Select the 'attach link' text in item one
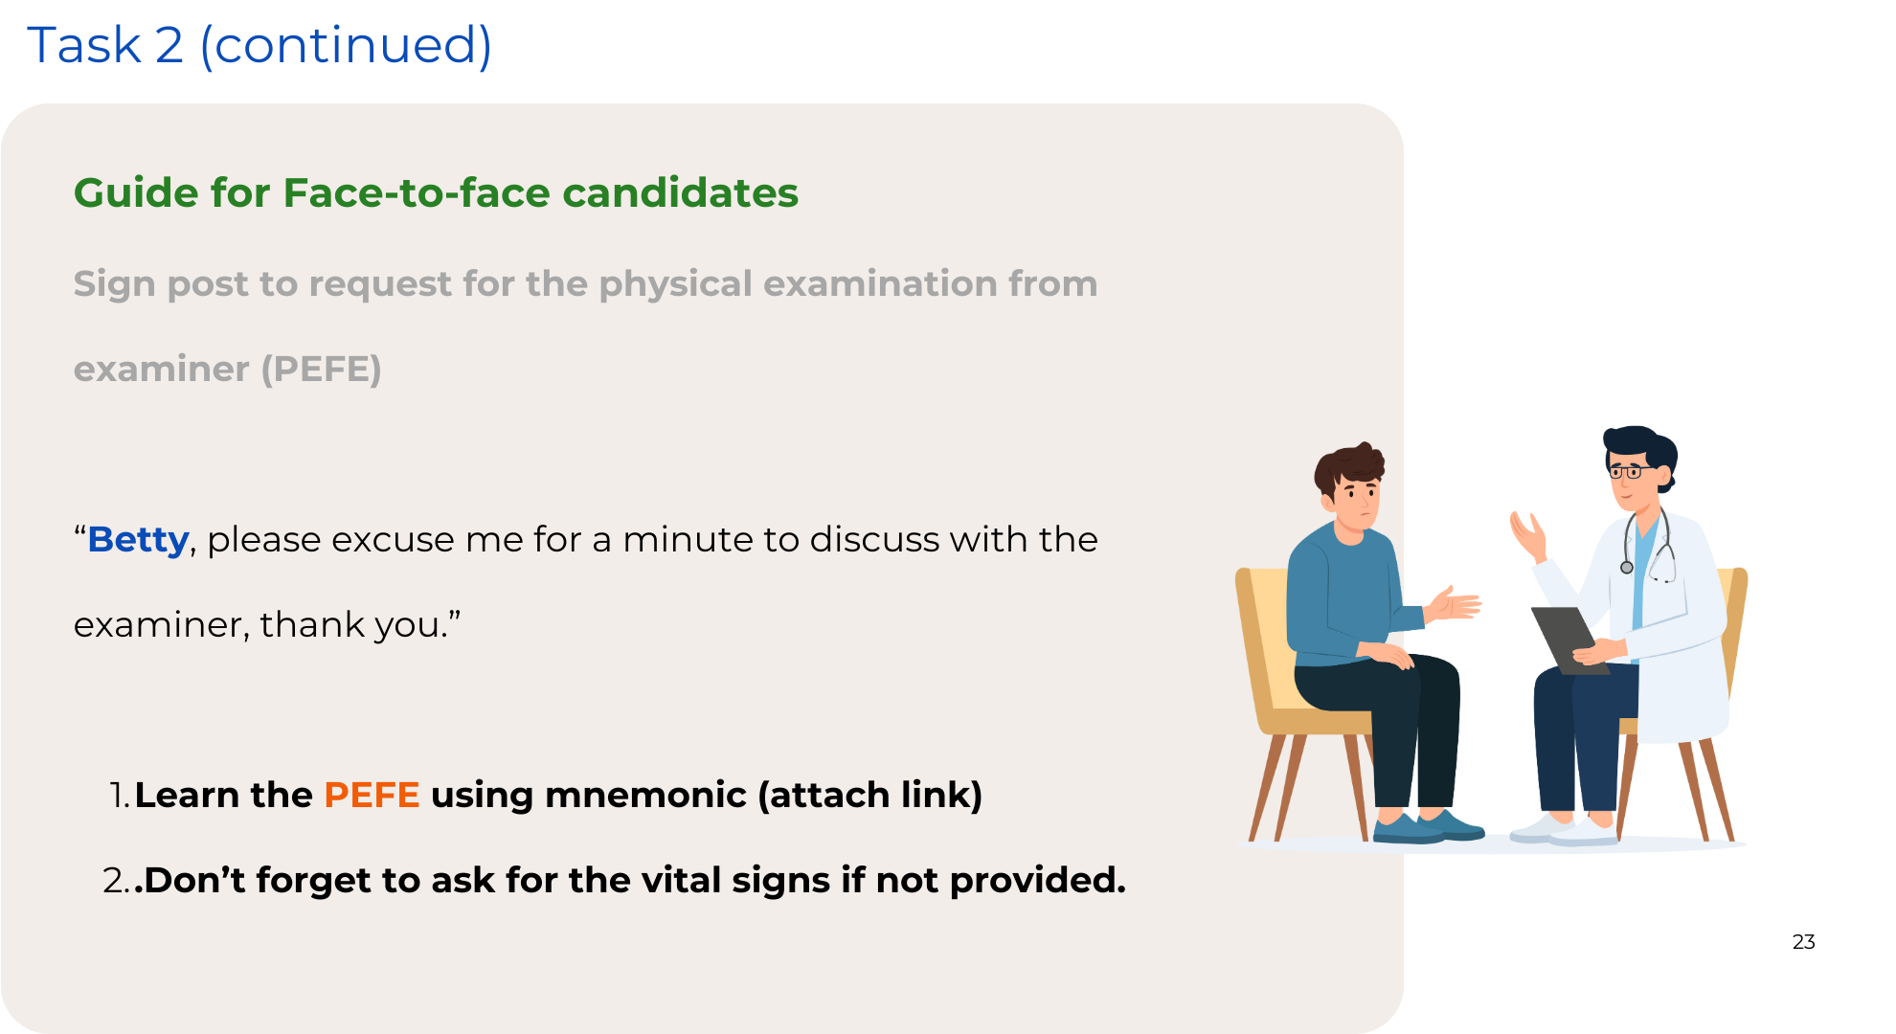Screen dimensions: 1896x1034 (x=870, y=795)
